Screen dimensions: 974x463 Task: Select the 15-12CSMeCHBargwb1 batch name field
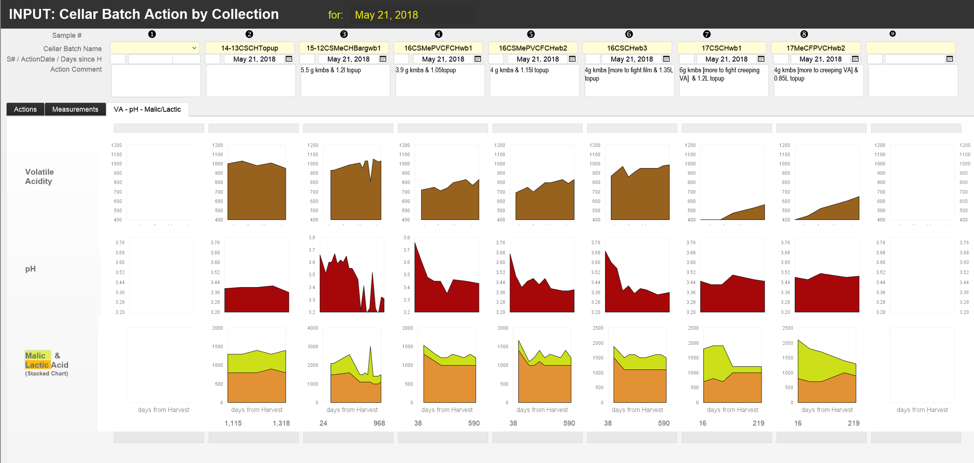[x=344, y=48]
